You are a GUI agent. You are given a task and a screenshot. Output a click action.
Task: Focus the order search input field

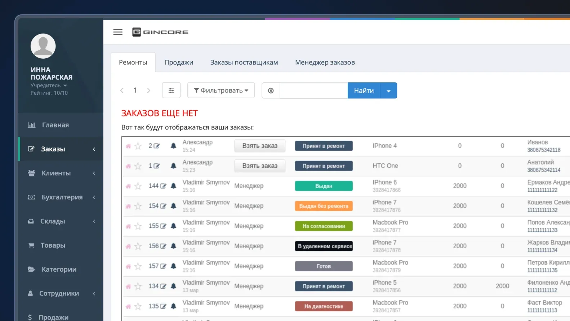click(x=314, y=90)
